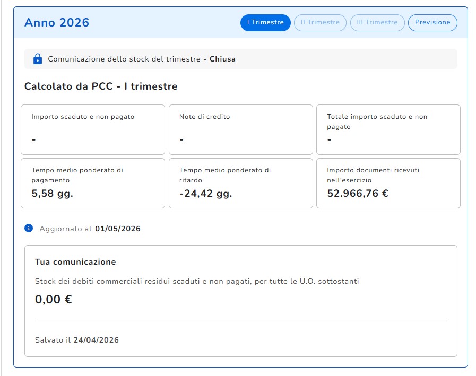Viewport: 476px width, 376px height.
Task: Click the 0,00 € stock amount
Action: [x=54, y=299]
